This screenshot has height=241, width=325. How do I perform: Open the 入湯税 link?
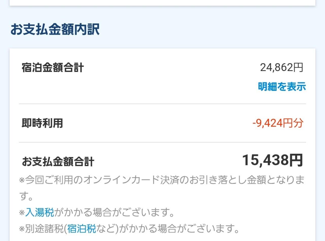tap(39, 213)
